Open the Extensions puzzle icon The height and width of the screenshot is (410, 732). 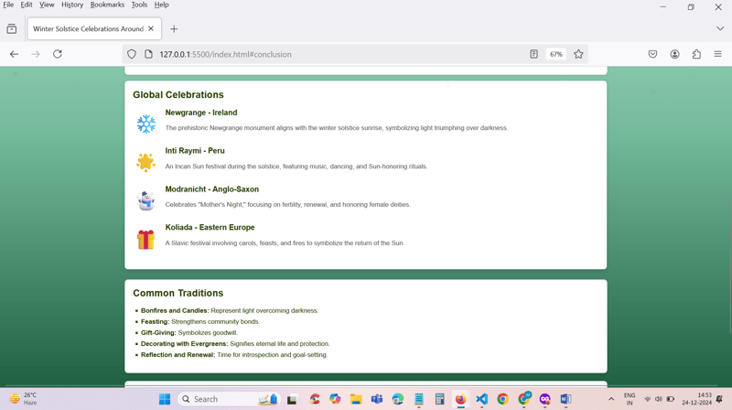pos(696,54)
